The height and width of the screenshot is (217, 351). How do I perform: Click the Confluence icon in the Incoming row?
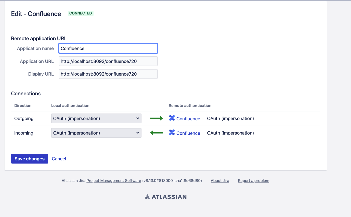coord(172,132)
